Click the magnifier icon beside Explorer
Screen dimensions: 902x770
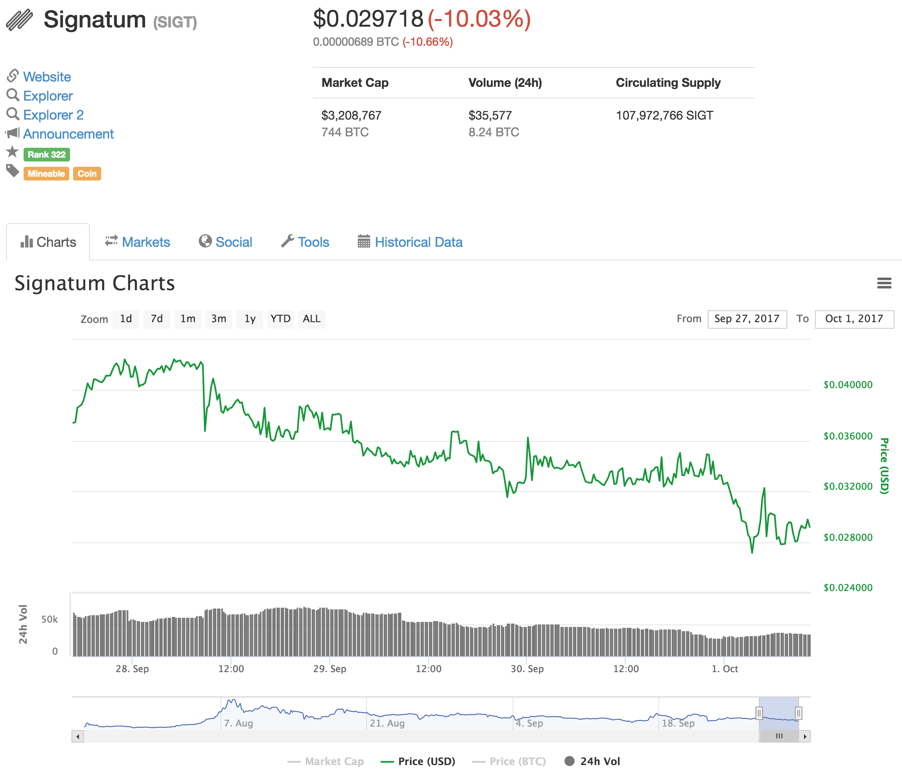click(x=13, y=95)
